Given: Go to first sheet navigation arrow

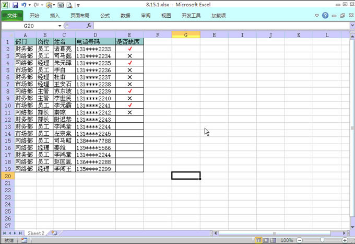Looking at the screenshot, I should [x=4, y=233].
